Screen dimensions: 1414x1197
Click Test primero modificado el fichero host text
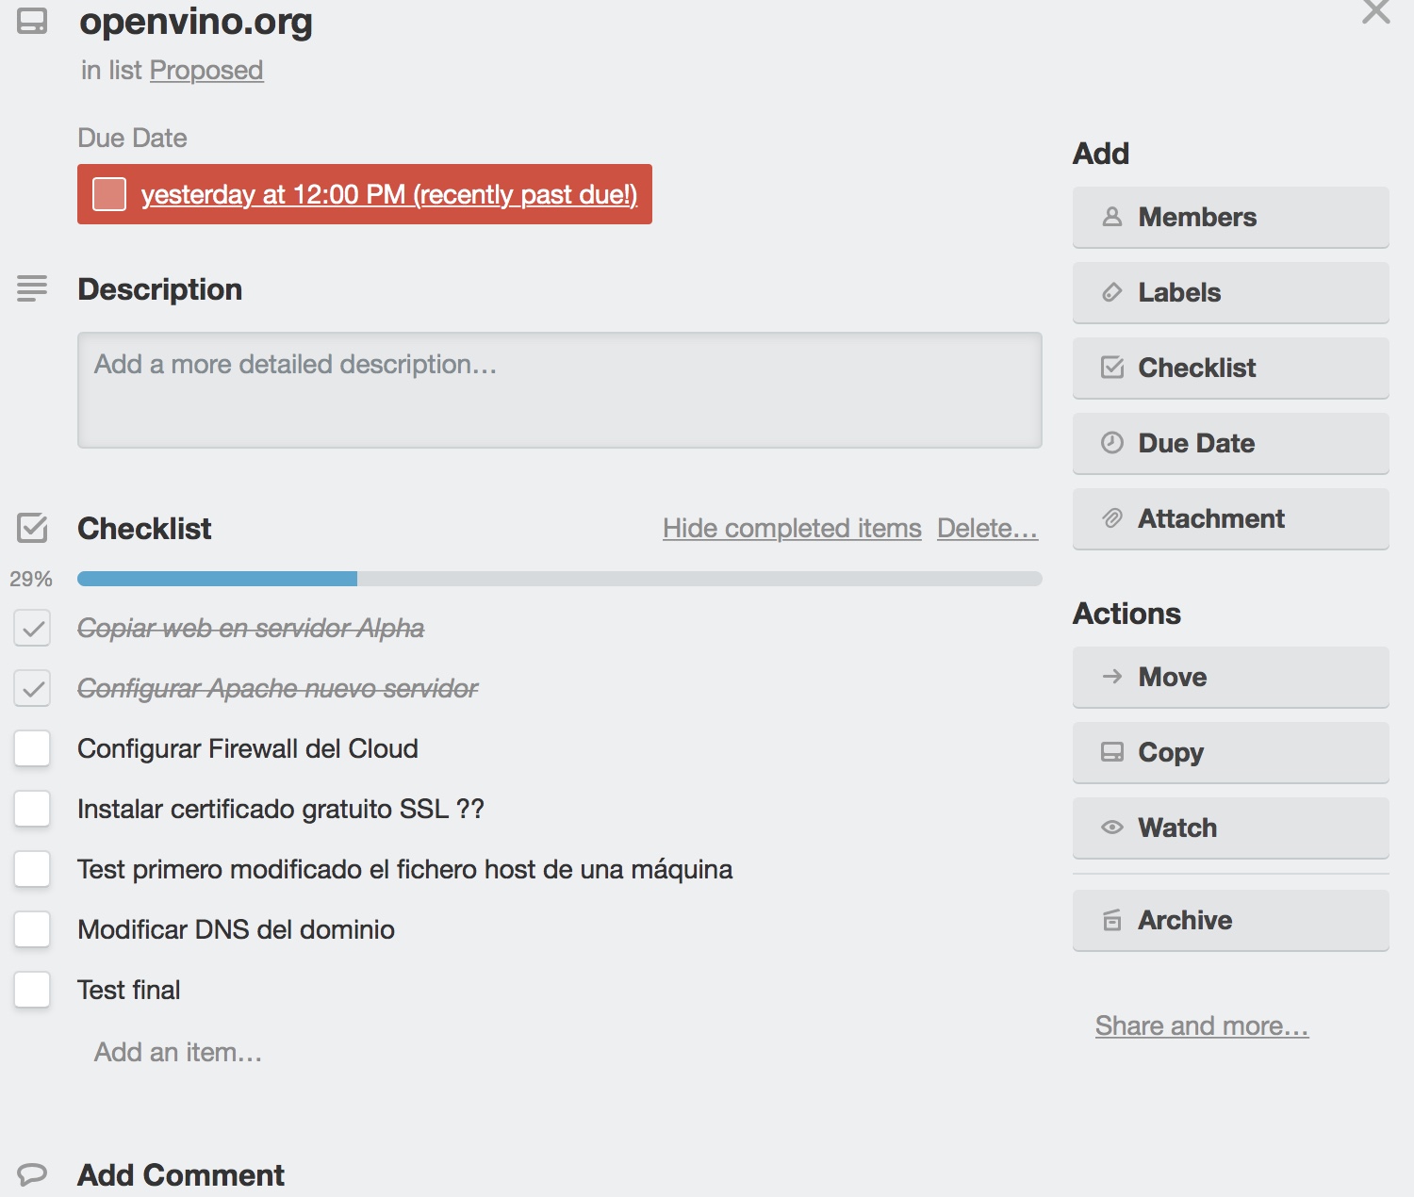pos(405,869)
